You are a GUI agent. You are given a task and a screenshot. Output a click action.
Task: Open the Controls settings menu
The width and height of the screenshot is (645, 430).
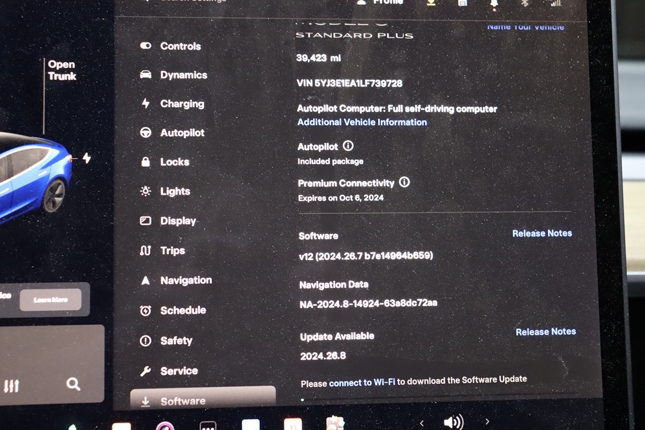coord(170,46)
